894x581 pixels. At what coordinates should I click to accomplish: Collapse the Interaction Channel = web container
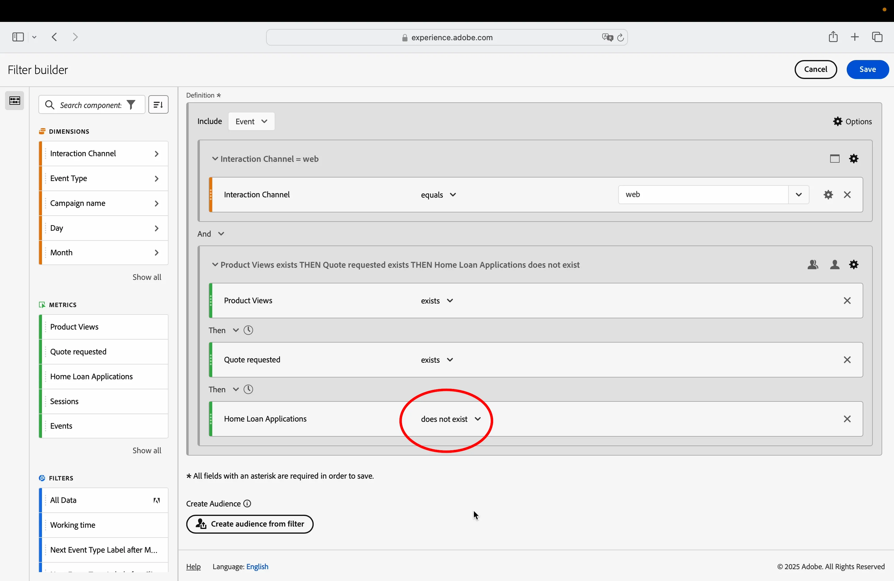point(215,159)
